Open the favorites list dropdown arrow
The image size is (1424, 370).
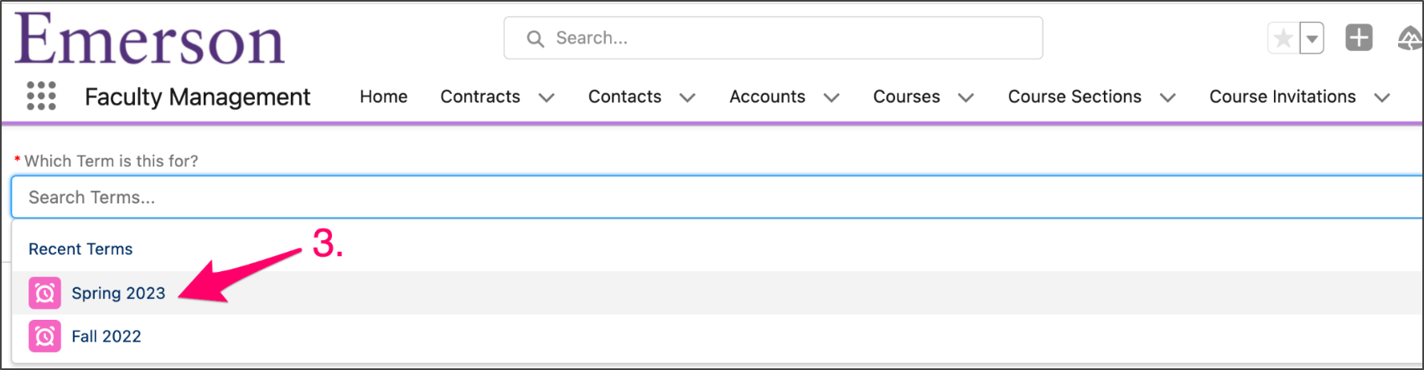click(x=1312, y=39)
